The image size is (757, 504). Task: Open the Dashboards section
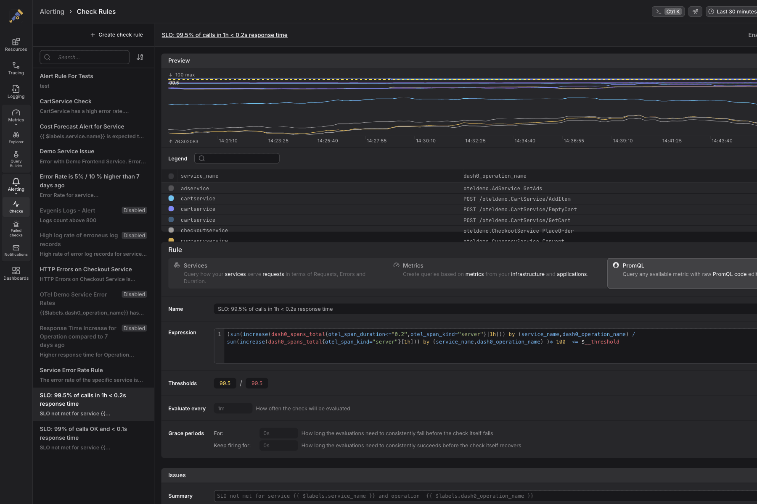pyautogui.click(x=16, y=273)
